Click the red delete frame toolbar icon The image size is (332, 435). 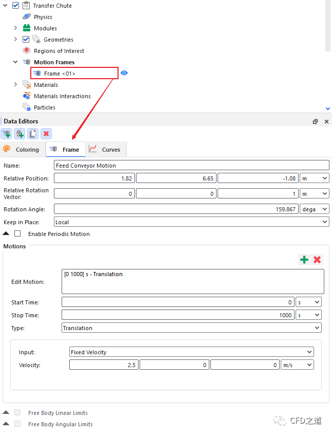(46, 134)
